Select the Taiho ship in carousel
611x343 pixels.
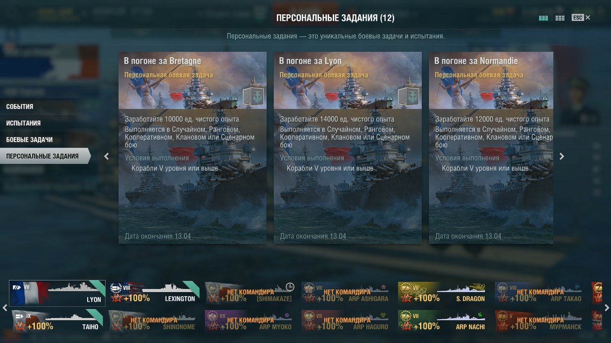click(57, 321)
